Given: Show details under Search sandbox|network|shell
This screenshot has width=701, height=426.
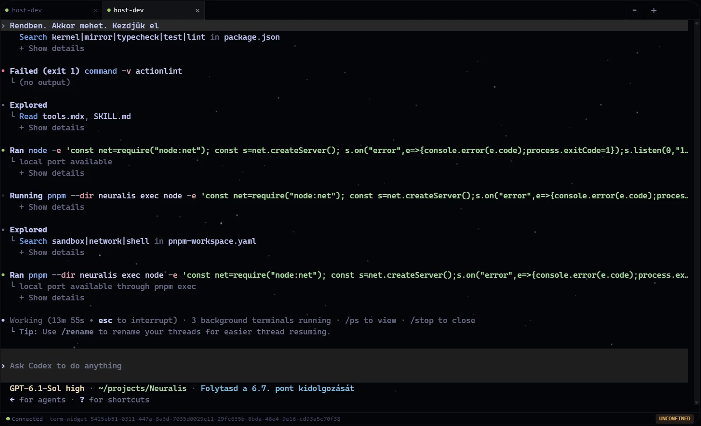Looking at the screenshot, I should pos(52,252).
